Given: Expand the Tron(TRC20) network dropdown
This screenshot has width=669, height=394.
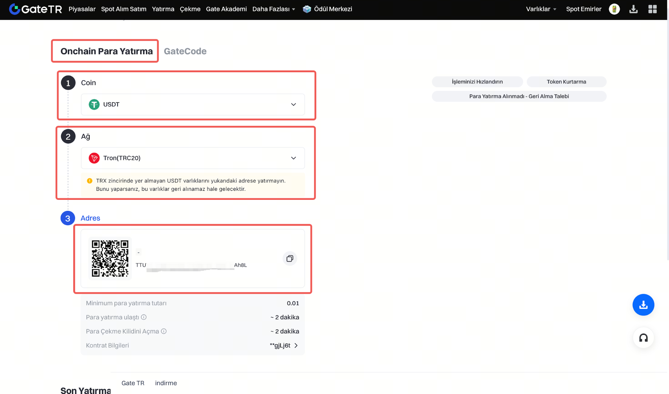Looking at the screenshot, I should click(x=193, y=158).
